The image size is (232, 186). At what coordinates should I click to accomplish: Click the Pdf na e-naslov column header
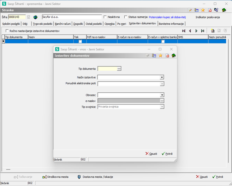coord(102,37)
